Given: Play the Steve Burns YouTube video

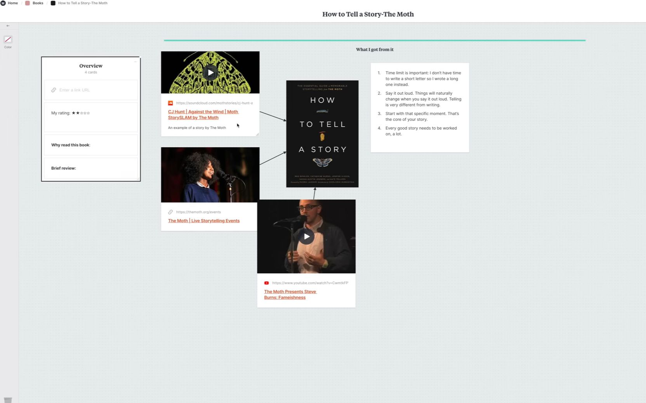Looking at the screenshot, I should [306, 236].
